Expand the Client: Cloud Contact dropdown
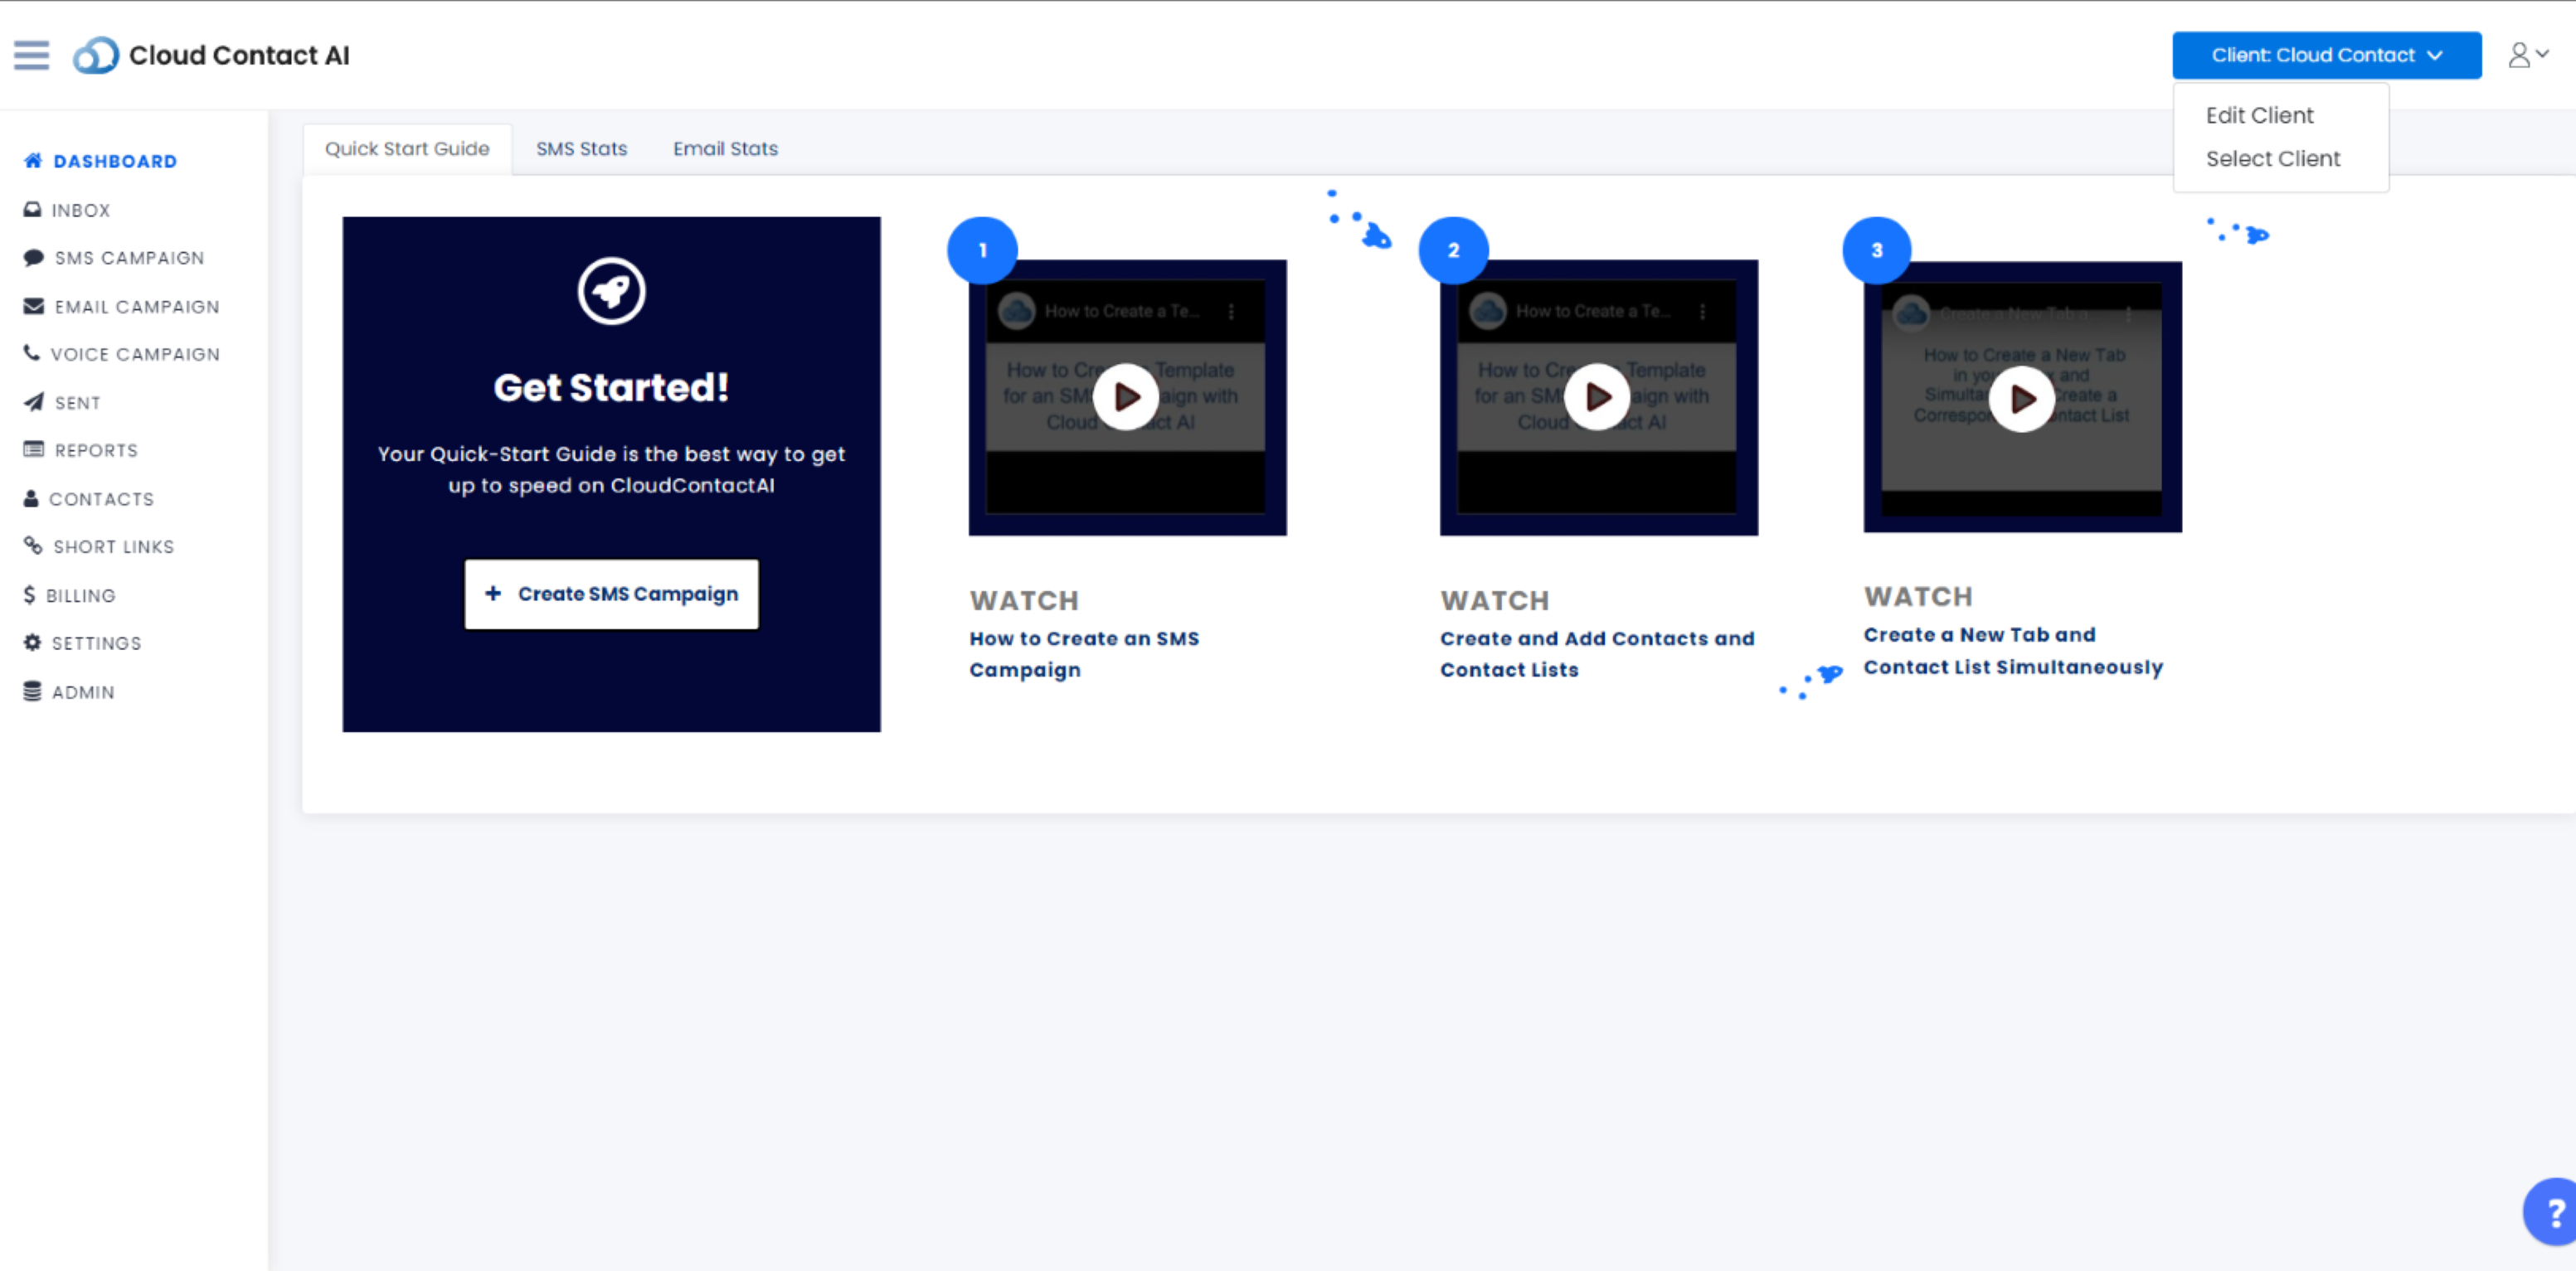Viewport: 2576px width, 1271px height. pyautogui.click(x=2326, y=55)
